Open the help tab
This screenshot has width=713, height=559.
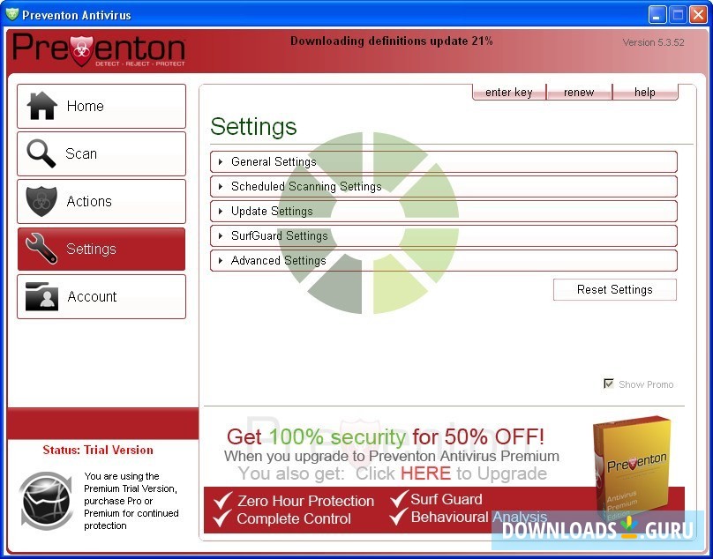tap(645, 93)
